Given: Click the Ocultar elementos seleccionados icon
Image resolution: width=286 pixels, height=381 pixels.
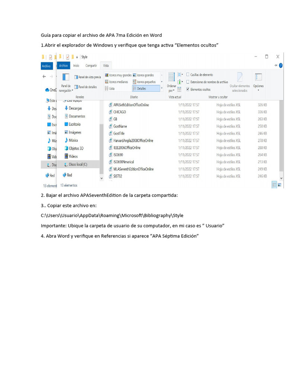Looking at the screenshot, I should pyautogui.click(x=240, y=77).
